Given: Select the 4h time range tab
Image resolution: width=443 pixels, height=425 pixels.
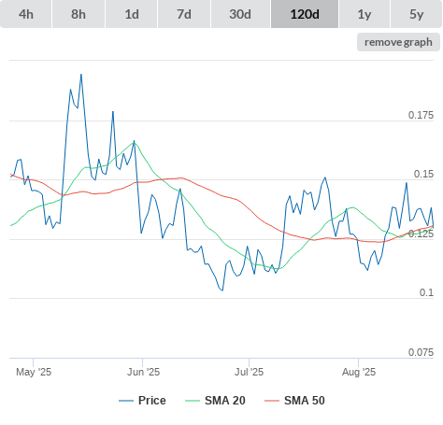Looking at the screenshot, I should [26, 14].
